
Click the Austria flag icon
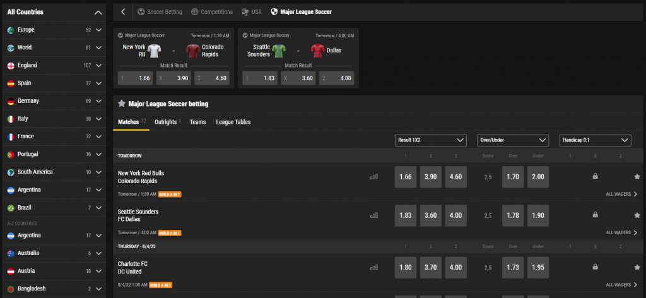pyautogui.click(x=11, y=271)
